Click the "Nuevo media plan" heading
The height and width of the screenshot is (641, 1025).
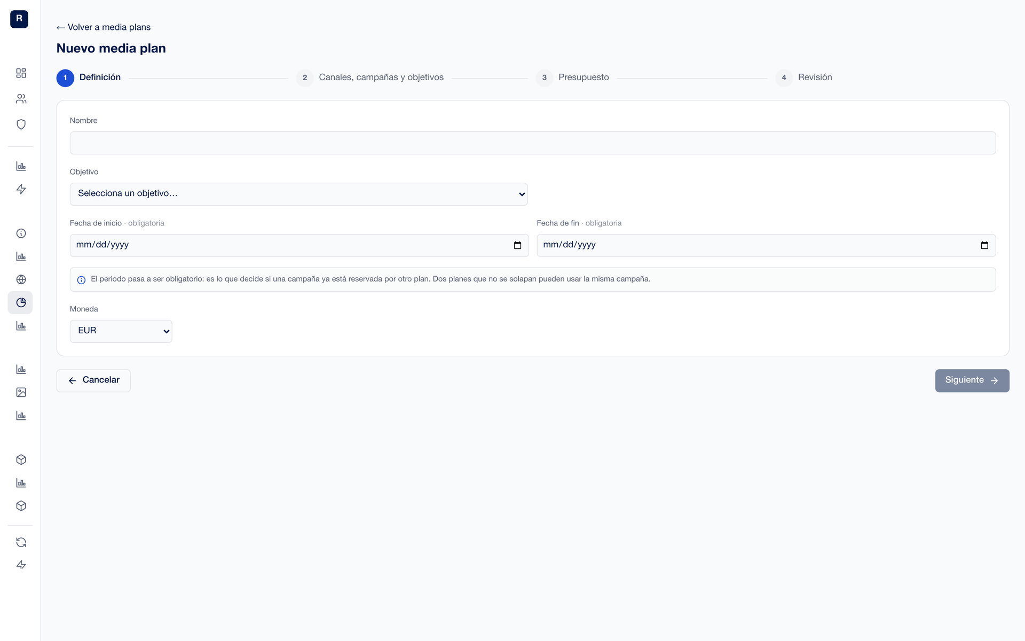[x=111, y=48]
